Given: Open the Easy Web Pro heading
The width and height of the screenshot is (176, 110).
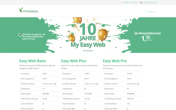Looking at the screenshot, I should [x=115, y=61].
